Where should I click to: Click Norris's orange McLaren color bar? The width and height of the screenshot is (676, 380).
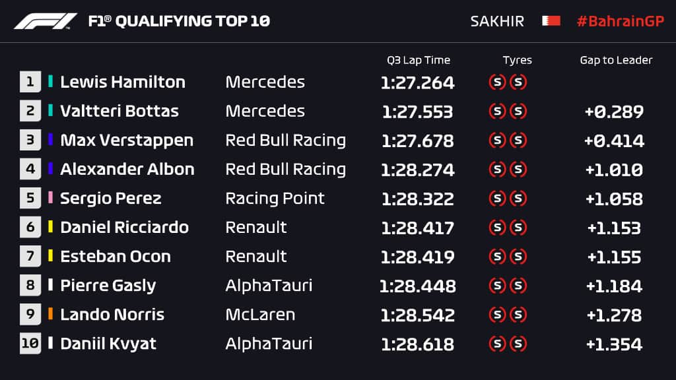point(51,314)
